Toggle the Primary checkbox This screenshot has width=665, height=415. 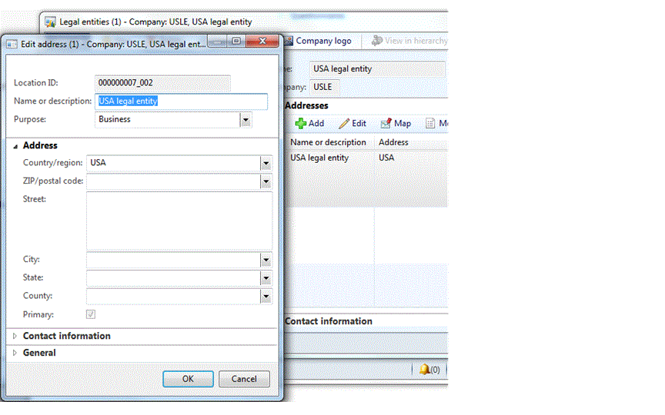click(90, 314)
